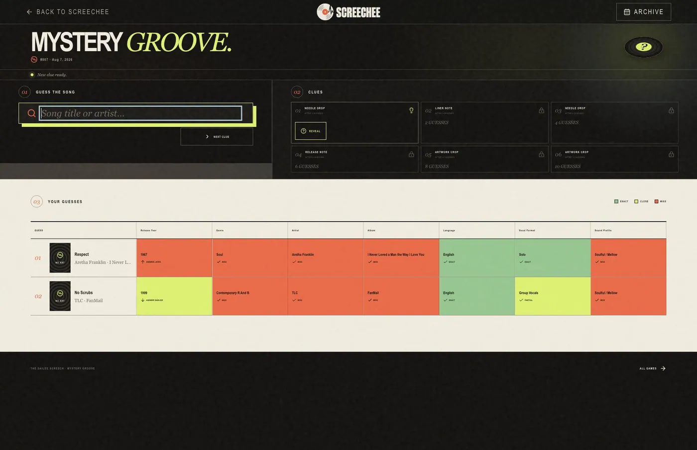Click the 02 Clues number badge
Viewport: 697px width, 450px height.
[297, 92]
